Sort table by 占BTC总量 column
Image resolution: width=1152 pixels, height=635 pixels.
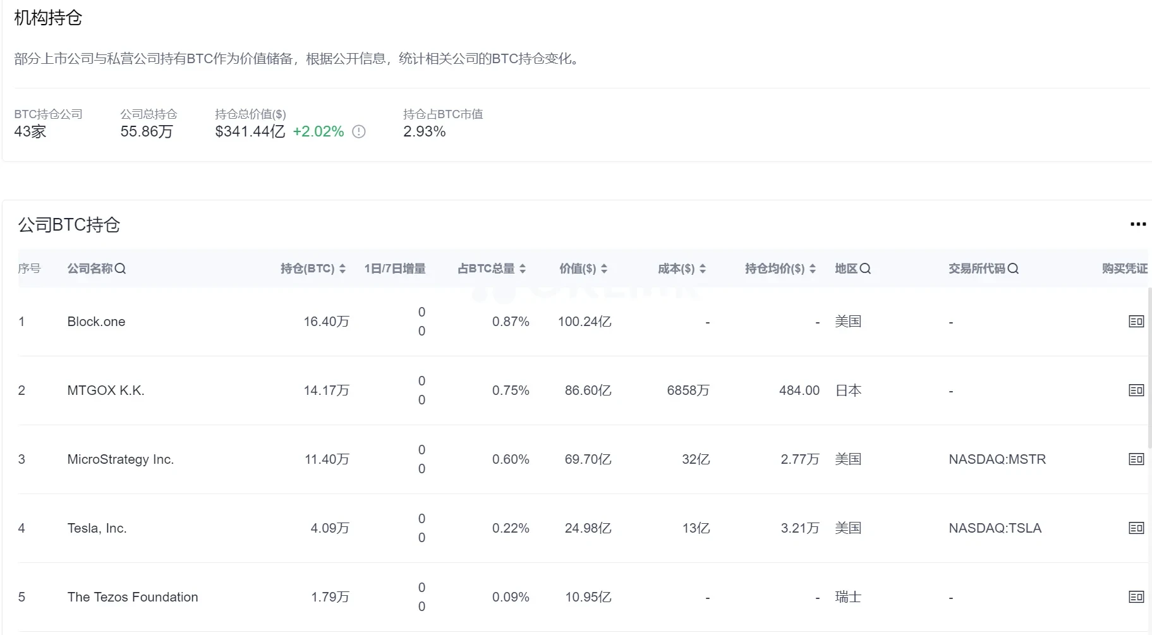click(523, 269)
